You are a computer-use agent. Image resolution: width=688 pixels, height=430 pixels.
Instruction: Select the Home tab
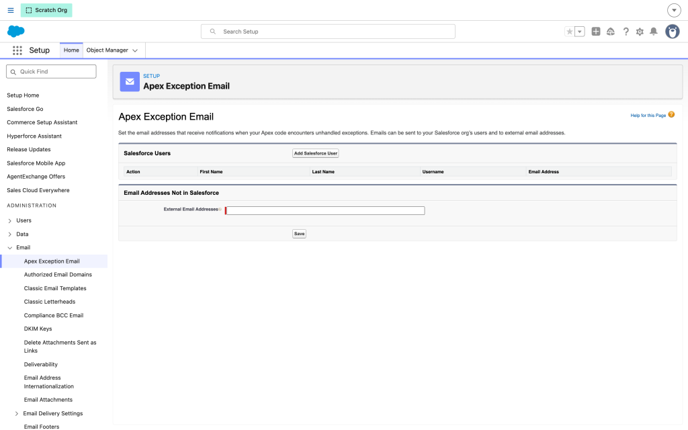(x=71, y=50)
